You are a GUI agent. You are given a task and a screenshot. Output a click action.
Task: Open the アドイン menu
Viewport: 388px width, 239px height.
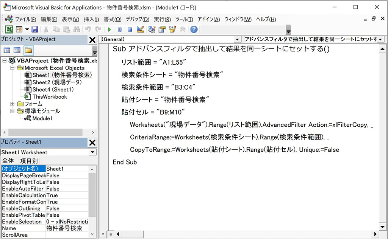coord(209,19)
